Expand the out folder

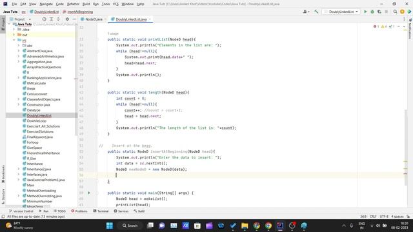pos(14,35)
